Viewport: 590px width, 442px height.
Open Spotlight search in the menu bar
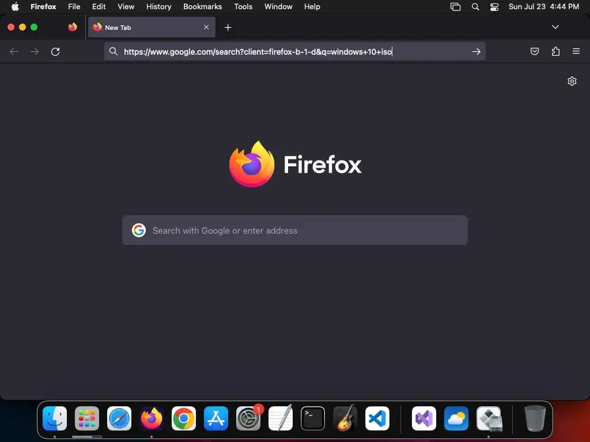(x=475, y=6)
